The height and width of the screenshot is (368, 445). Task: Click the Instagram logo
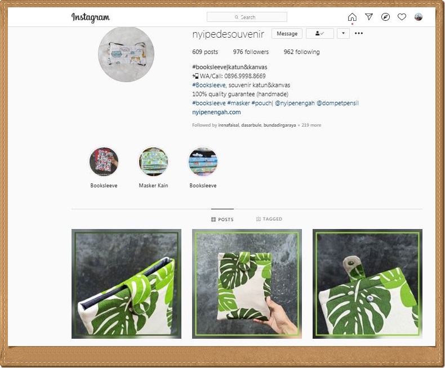90,17
